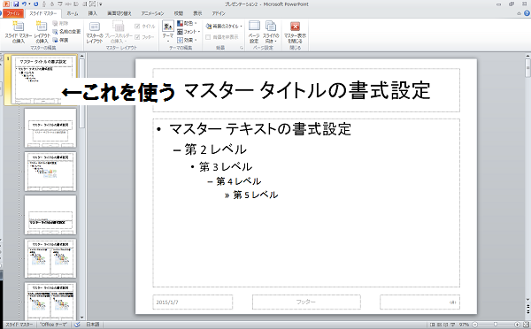The width and height of the screenshot is (531, 329).
Task: Click the greyed 削除 button
Action: pos(61,23)
